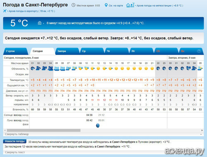The height and width of the screenshot is (157, 207).
Task: Click 'Свернуть текст' link
Action: 15,152
